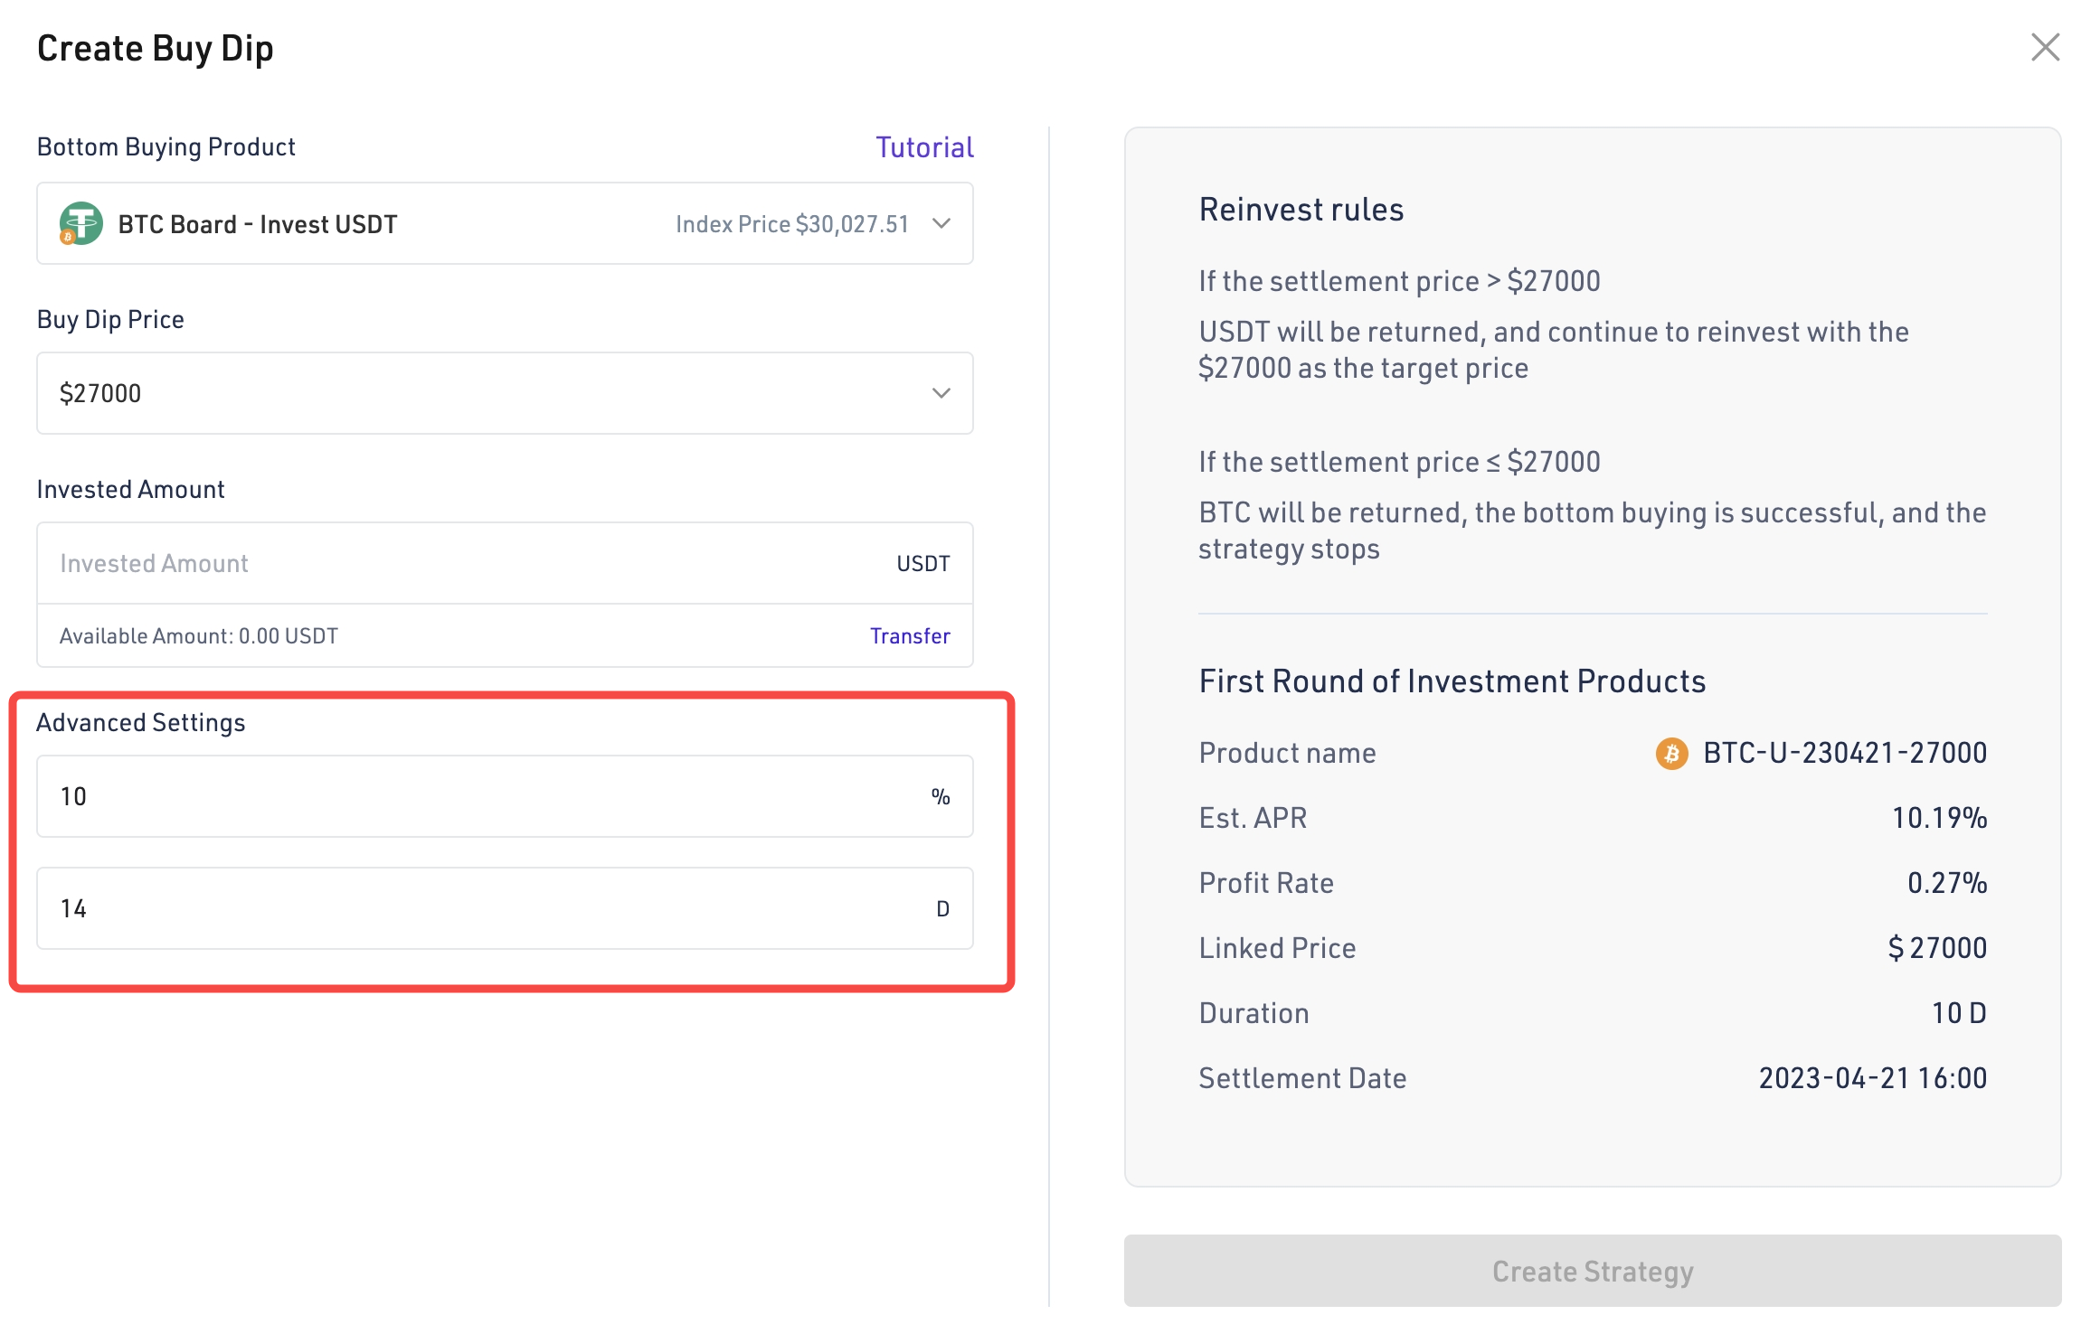This screenshot has height=1343, width=2100.
Task: Click the USDT unit label in Invested Amount
Action: tap(922, 564)
